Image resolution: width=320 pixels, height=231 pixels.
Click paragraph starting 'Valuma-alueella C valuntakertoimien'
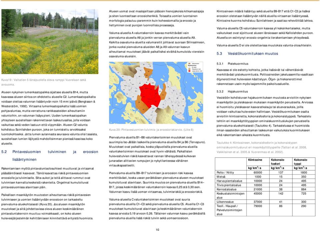[157, 209]
